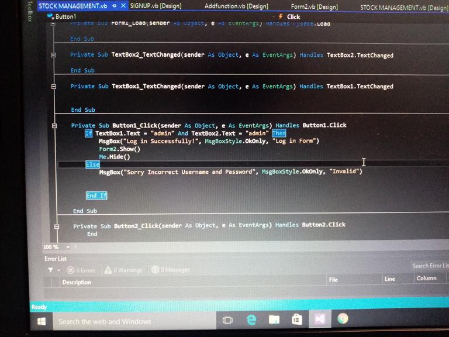Launch the Windows Store taskbar icon
Viewport: 449px width, 337px height.
296,319
